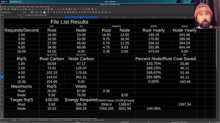Viewport: 220px width, 123px height.
Task: Click the New document icon
Action: 1,9
